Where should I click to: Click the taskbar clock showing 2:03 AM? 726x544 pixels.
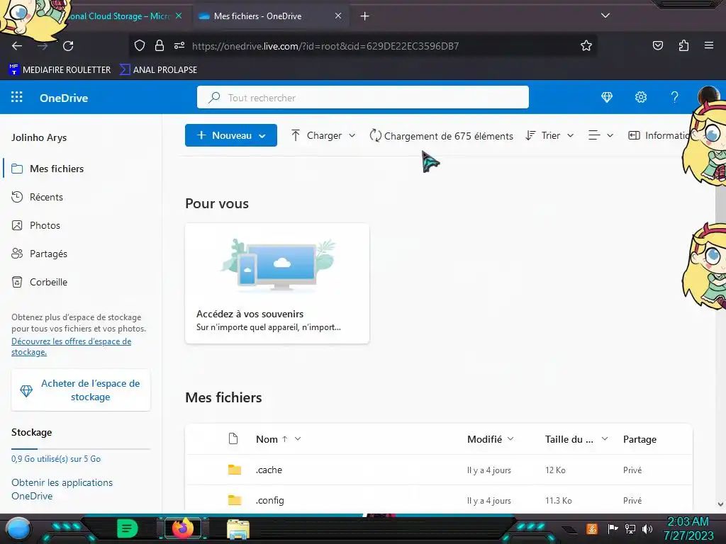(x=688, y=521)
